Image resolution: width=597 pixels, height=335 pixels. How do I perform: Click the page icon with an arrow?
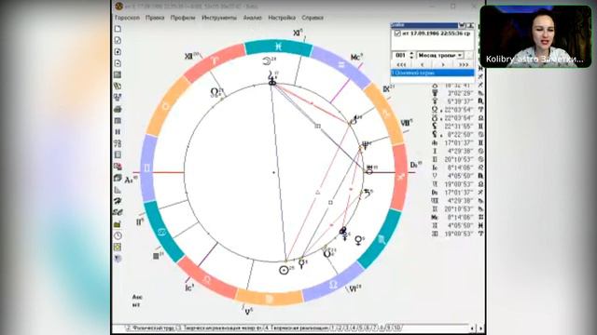coord(118,63)
